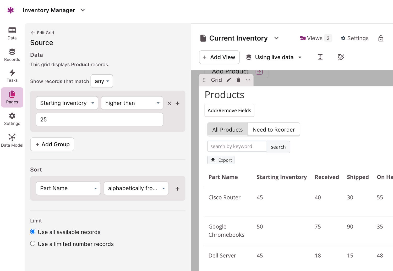Image resolution: width=393 pixels, height=271 pixels.
Task: Open the match any dropdown
Action: (x=102, y=81)
